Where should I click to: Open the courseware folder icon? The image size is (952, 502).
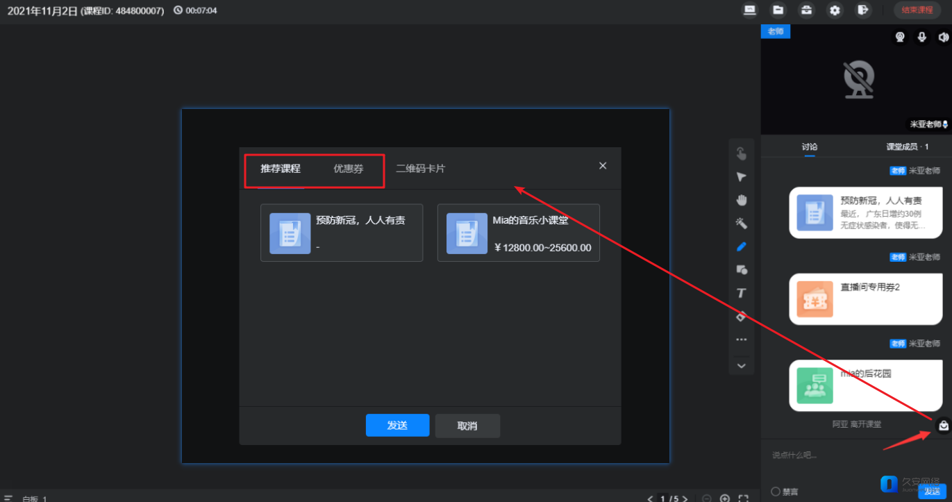tap(778, 10)
